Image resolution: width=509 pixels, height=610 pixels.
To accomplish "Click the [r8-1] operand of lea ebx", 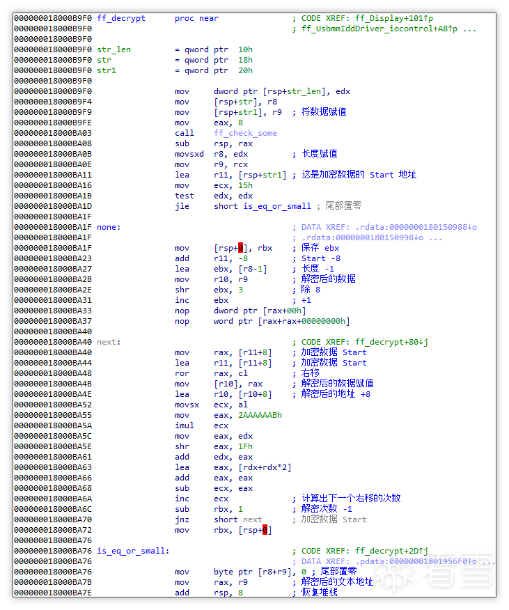I will [253, 269].
